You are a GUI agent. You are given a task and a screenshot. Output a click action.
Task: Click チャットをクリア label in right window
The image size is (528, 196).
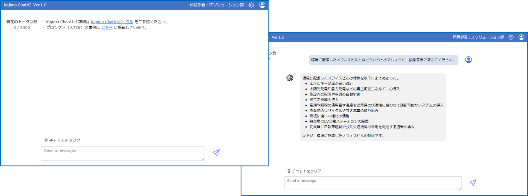tap(306, 171)
